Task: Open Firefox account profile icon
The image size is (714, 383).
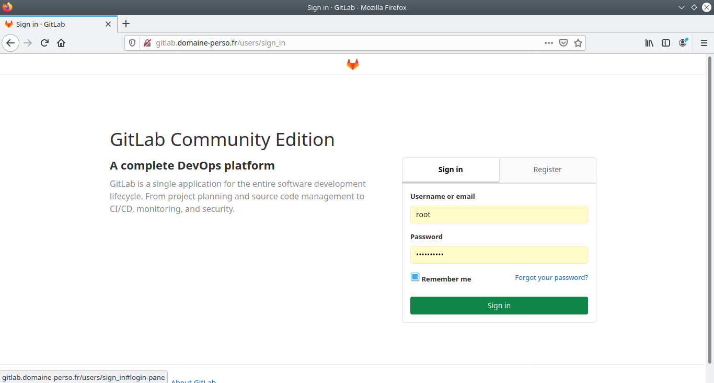Action: 683,43
